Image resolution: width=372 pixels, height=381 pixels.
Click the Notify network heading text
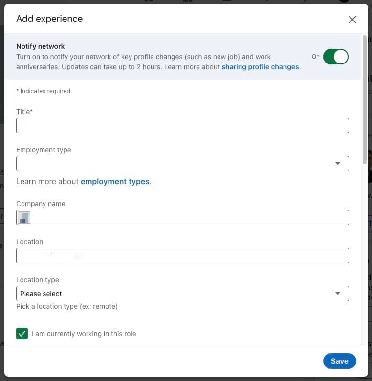tap(41, 46)
